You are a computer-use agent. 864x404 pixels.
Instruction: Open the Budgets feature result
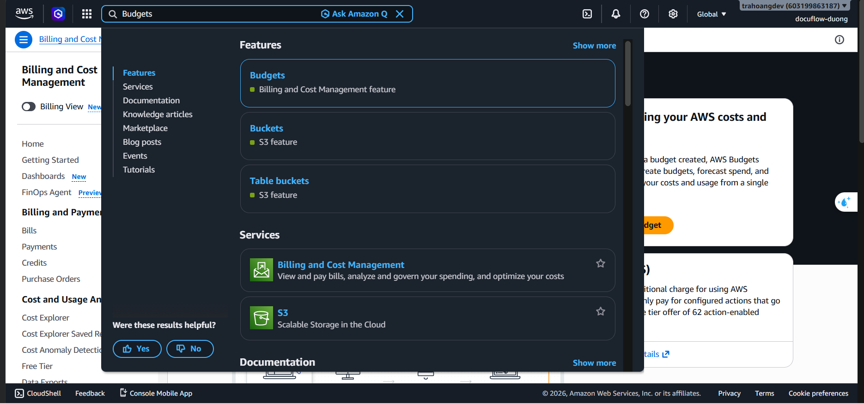click(427, 83)
